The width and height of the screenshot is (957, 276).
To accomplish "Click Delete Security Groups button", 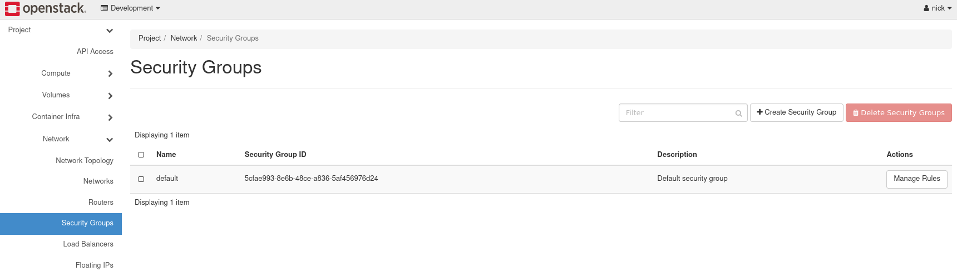I will click(899, 112).
